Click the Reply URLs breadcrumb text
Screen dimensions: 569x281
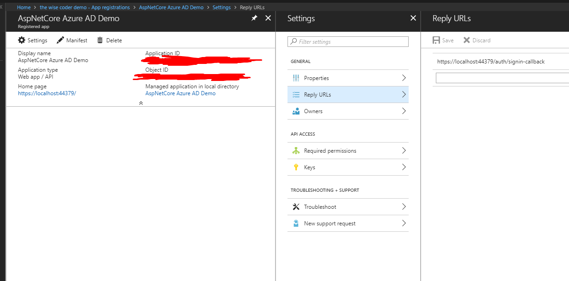[252, 7]
